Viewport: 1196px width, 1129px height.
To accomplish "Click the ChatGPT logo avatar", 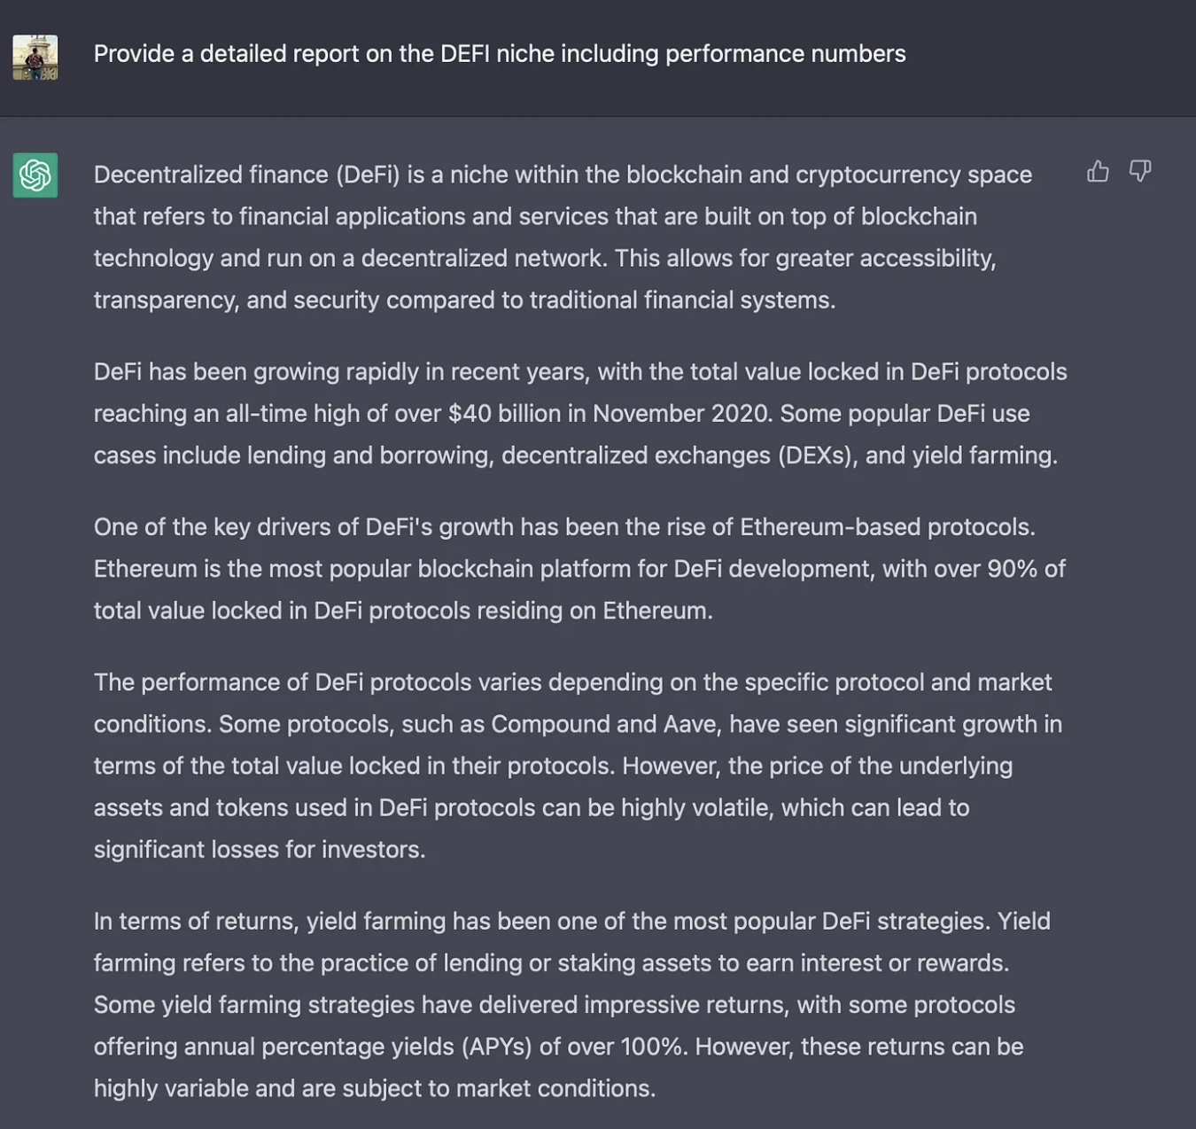I will (35, 175).
